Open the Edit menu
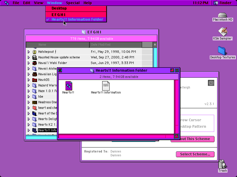Image resolution: width=237 pixels, height=177 pixels. click(x=27, y=3)
